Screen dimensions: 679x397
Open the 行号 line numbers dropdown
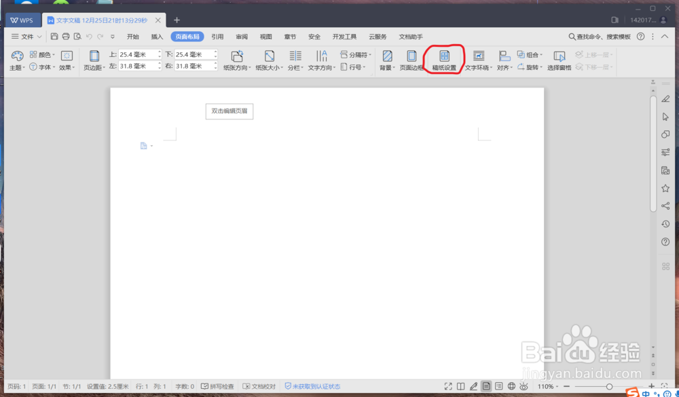click(353, 67)
